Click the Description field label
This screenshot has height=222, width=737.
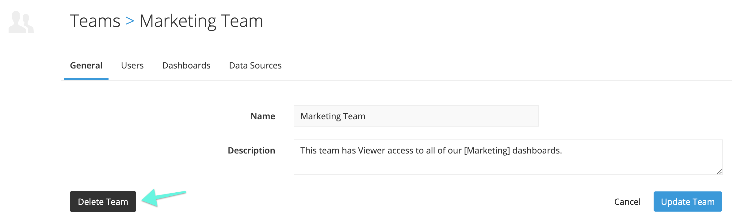(251, 150)
